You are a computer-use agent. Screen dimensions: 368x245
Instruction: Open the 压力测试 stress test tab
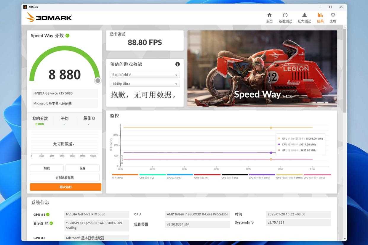[304, 18]
